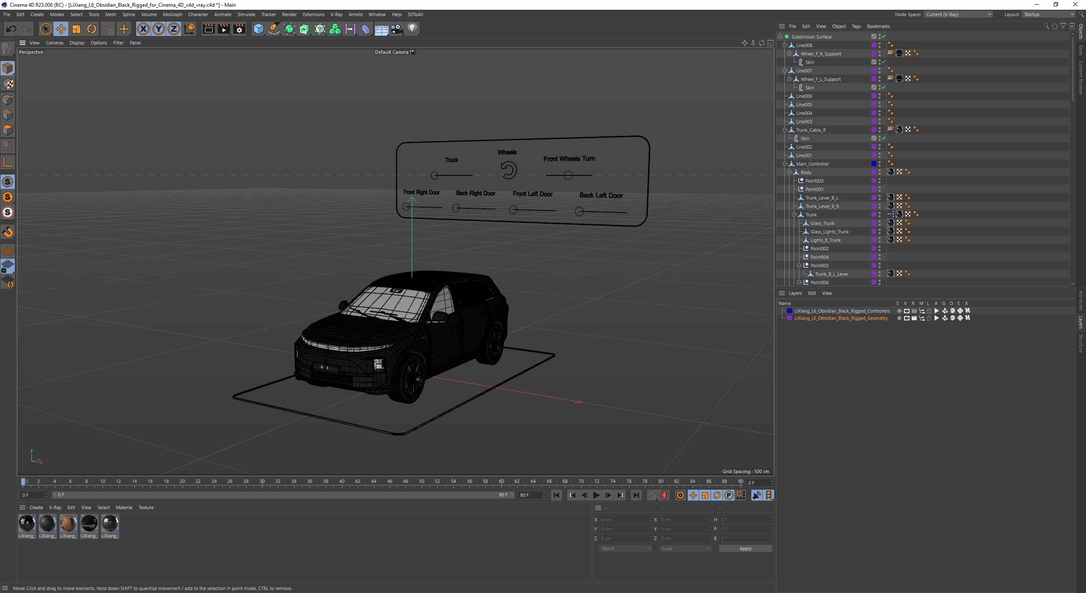1086x593 pixels.
Task: Activate the Rotate tool
Action: [92, 29]
